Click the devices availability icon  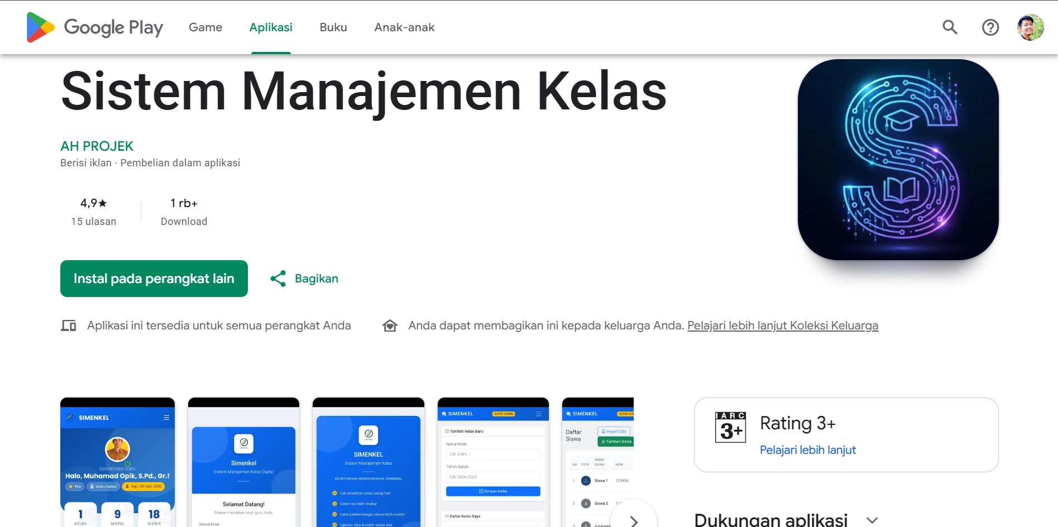(x=69, y=325)
